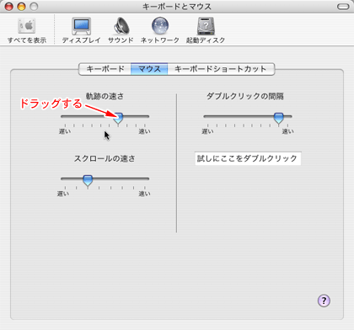
Task: Click the スクロールの速さ slider thumb
Action: 88,180
